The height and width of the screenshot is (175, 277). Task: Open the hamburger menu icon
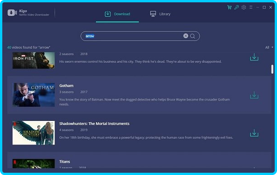[251, 7]
